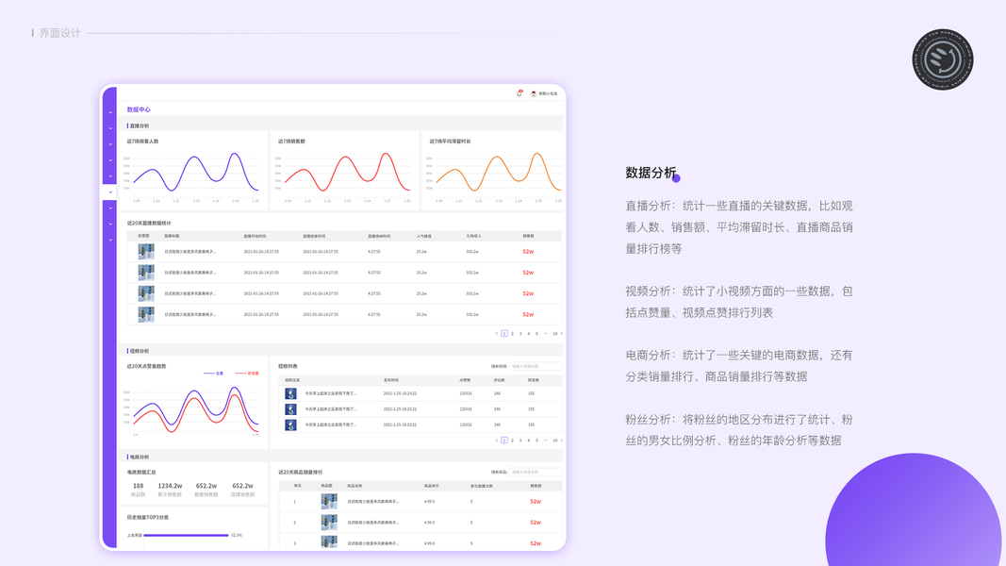Click the 点赞数 column header
1006x566 pixels.
click(465, 380)
